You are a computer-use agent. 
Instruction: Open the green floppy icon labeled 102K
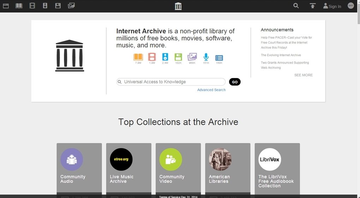tap(178, 57)
